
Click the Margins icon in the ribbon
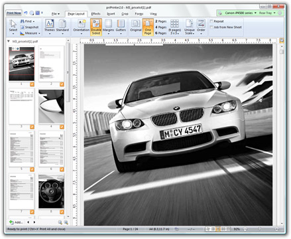pos(108,27)
